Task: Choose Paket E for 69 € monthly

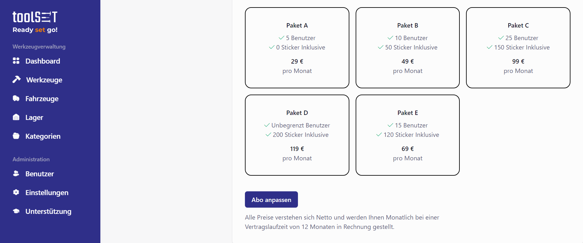Action: (x=408, y=135)
